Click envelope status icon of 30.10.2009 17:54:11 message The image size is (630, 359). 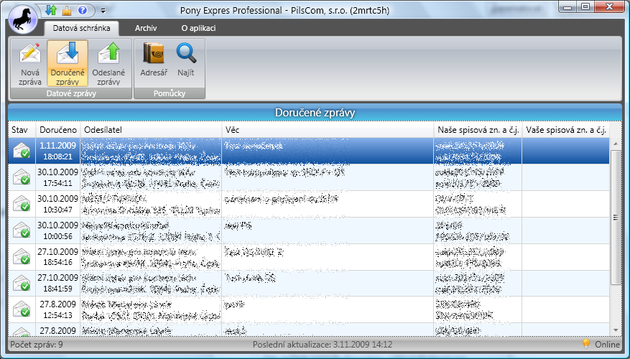pos(22,177)
